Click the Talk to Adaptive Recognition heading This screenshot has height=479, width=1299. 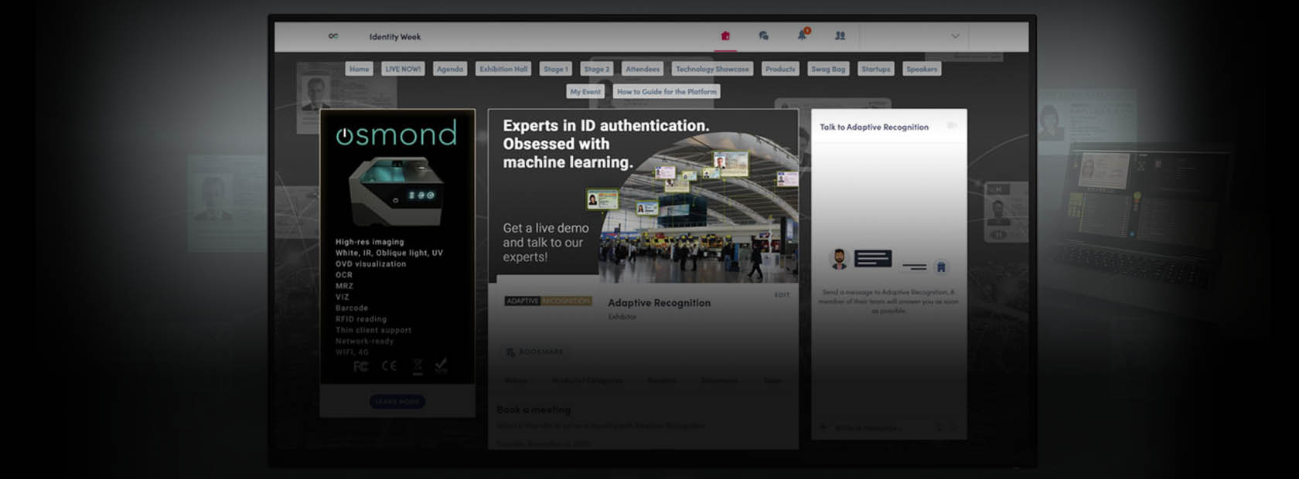pos(875,127)
